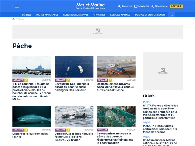Open Constructions neuves à la pêche headline
Viewport: 195px width, 146px height.
(115, 138)
